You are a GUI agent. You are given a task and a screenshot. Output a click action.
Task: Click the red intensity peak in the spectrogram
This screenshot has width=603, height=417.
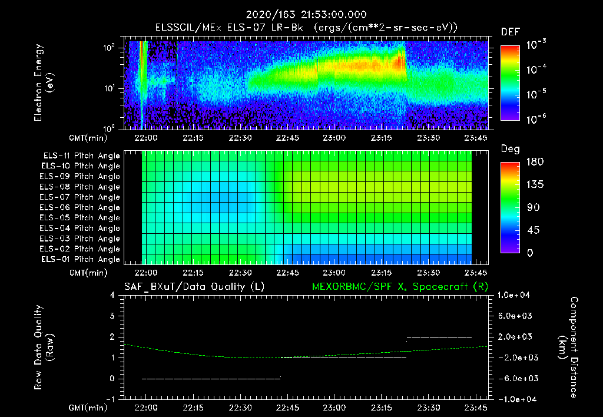click(400, 61)
